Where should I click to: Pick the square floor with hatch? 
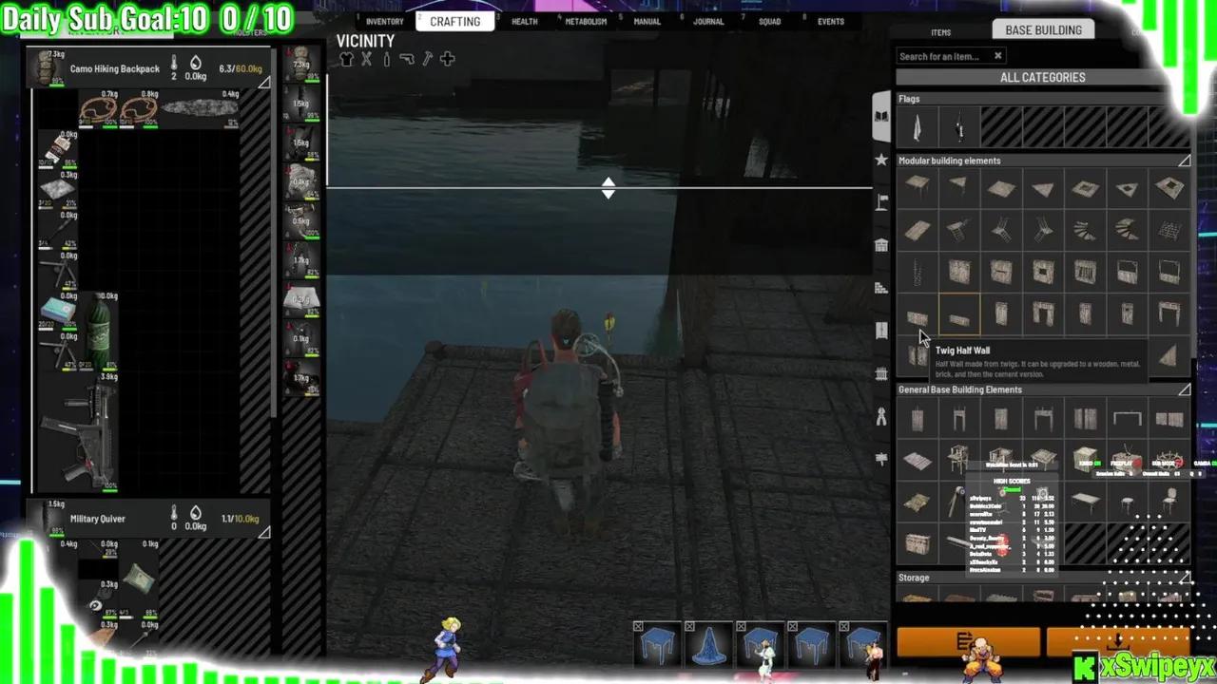[1085, 187]
